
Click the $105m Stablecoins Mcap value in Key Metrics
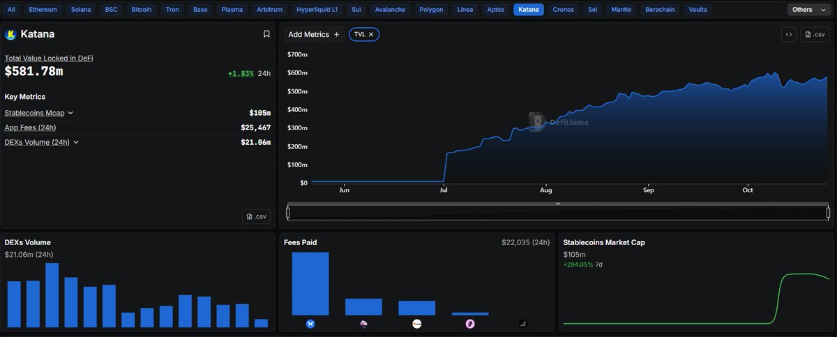tap(260, 113)
